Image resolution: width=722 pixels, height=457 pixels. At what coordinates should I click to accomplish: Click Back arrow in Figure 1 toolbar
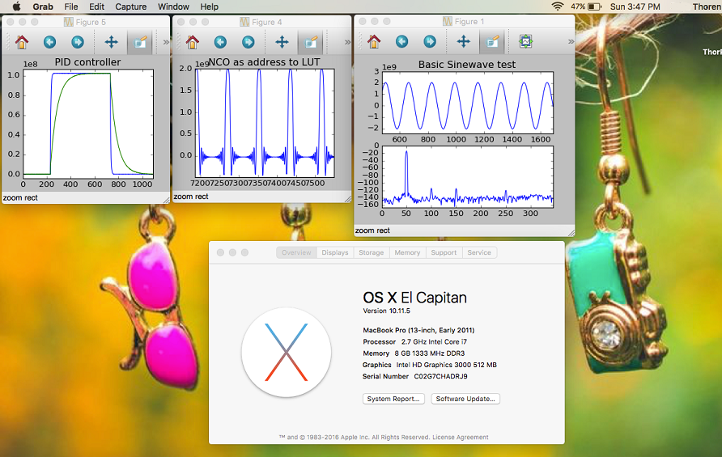click(x=402, y=41)
